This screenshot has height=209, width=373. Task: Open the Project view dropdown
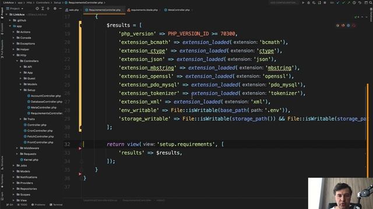coord(15,9)
